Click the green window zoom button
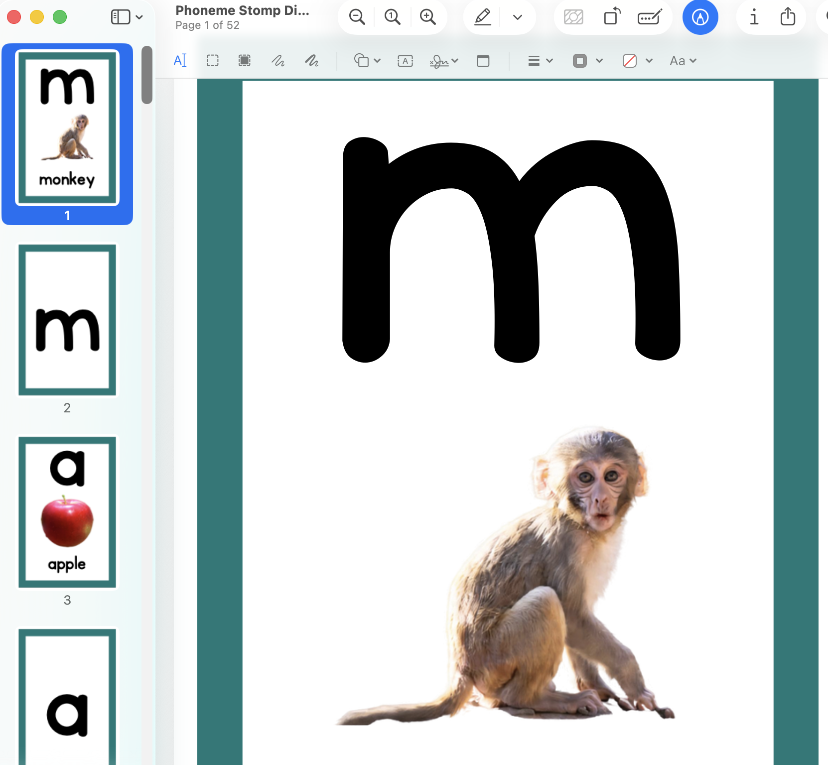The width and height of the screenshot is (828, 765). click(60, 17)
